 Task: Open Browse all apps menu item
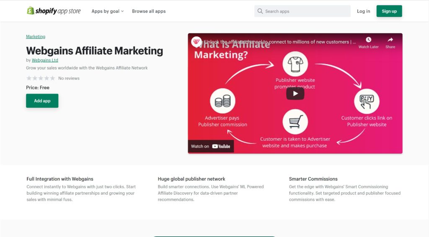tap(149, 11)
